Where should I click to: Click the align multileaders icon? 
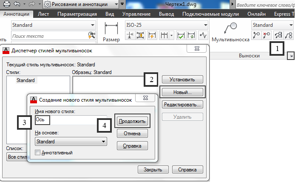pyautogui.click(x=278, y=35)
